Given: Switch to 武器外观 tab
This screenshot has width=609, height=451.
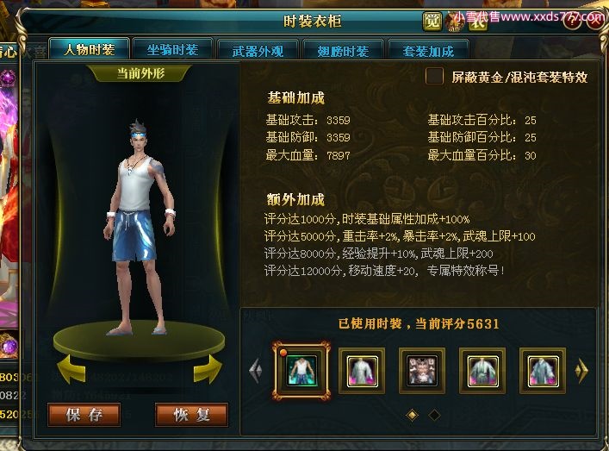Looking at the screenshot, I should pyautogui.click(x=258, y=50).
